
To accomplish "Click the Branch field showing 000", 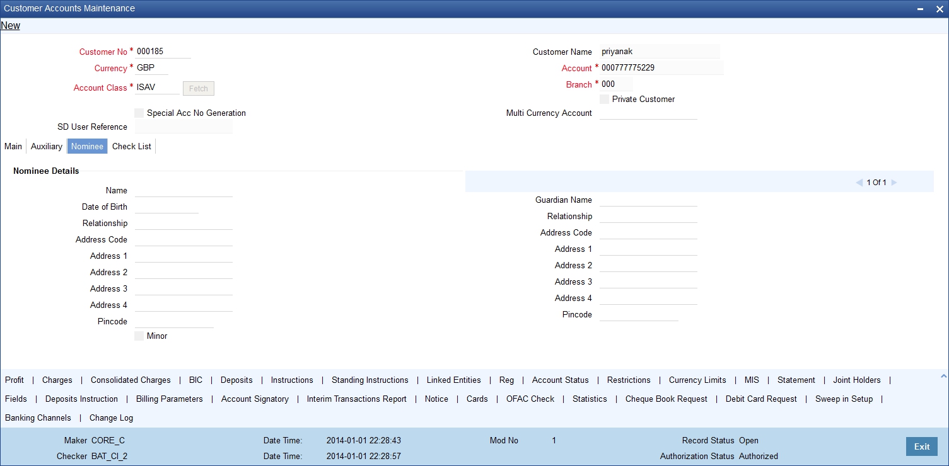I will [616, 84].
